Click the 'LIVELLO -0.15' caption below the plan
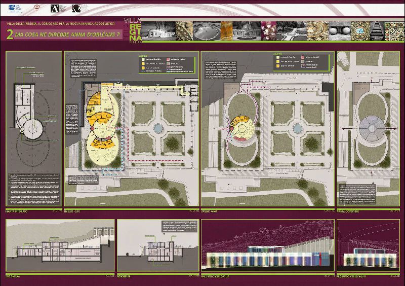This screenshot has width=405, height=286. tap(72, 211)
